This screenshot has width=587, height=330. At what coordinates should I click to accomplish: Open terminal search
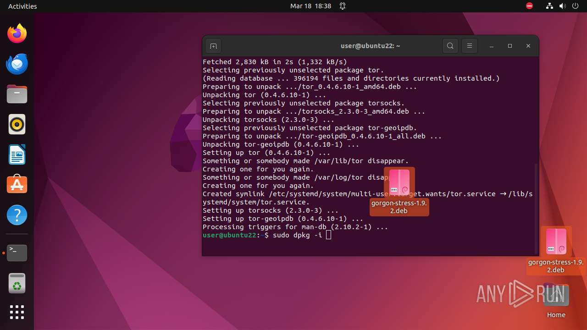click(450, 46)
